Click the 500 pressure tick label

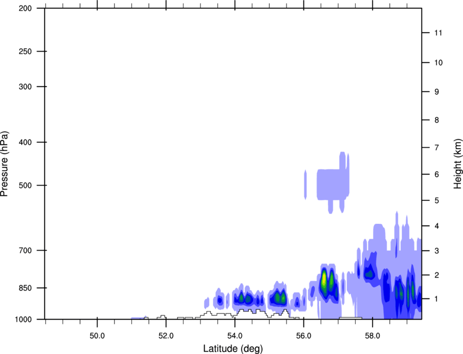click(25, 185)
